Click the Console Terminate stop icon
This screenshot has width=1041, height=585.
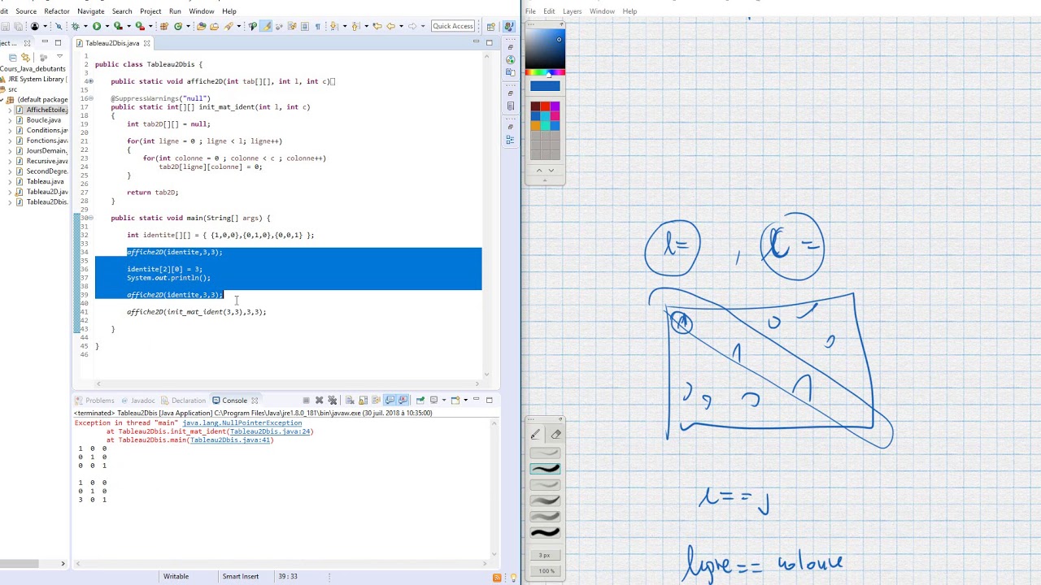[306, 400]
